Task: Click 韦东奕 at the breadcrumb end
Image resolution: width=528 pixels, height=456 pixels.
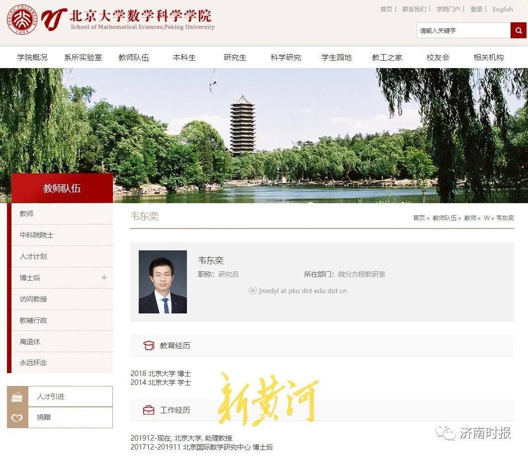Action: (x=505, y=218)
